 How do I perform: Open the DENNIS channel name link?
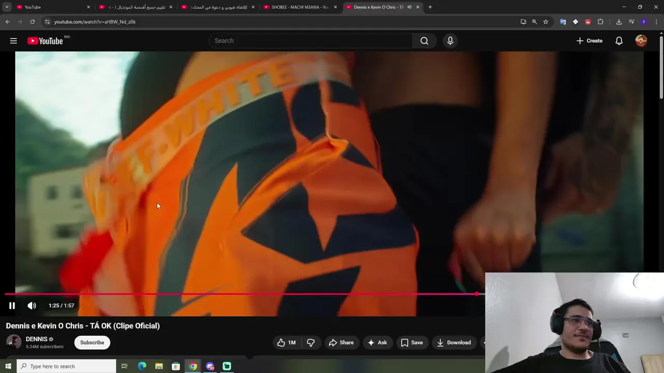pyautogui.click(x=36, y=339)
